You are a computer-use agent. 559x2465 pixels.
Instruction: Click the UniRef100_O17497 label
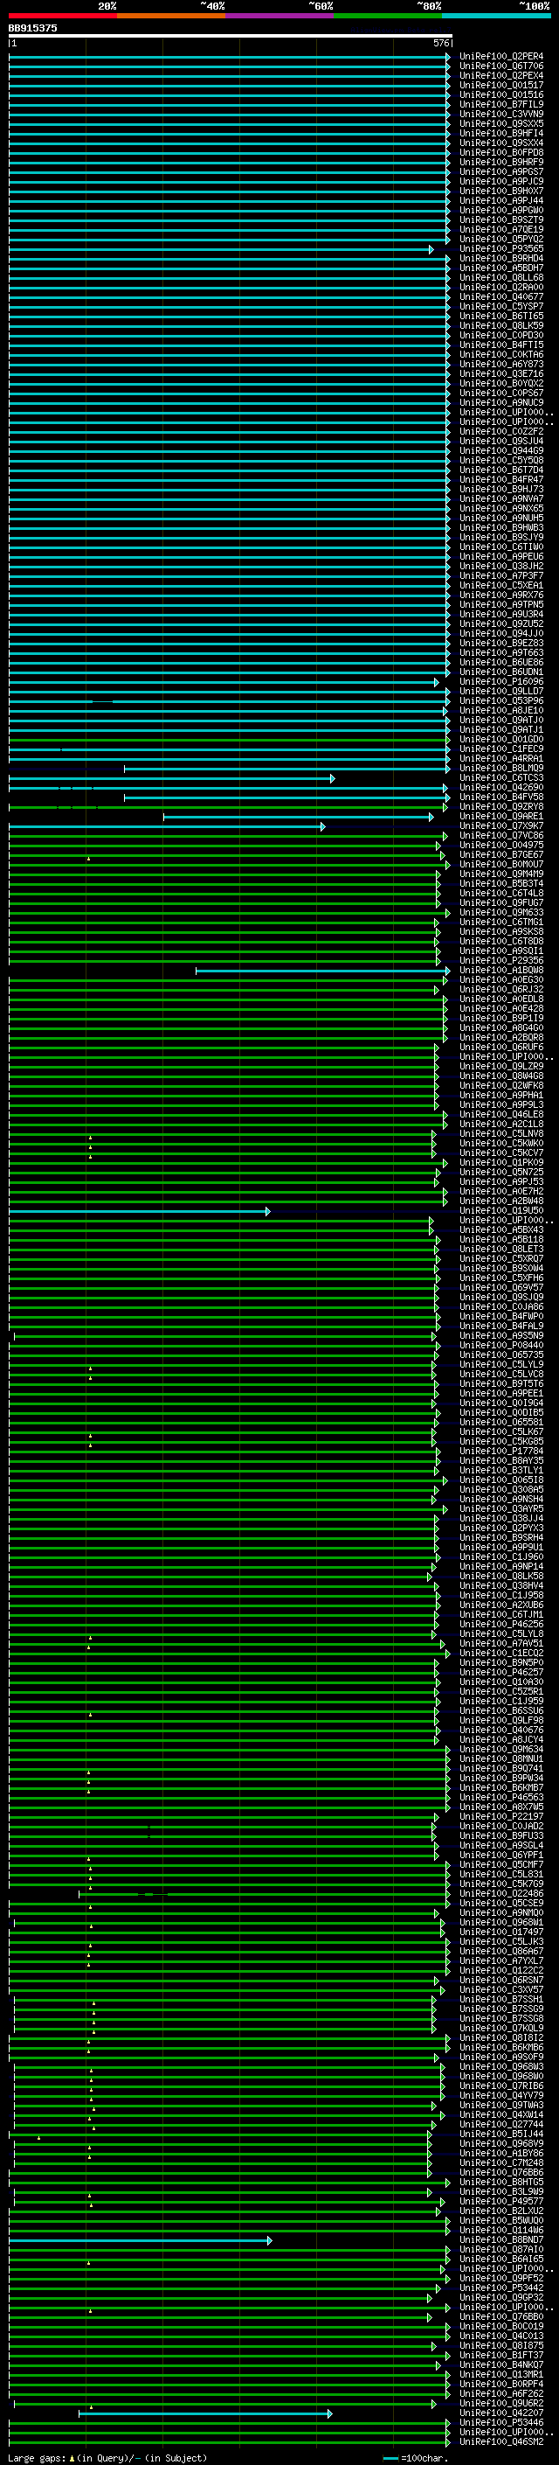tap(501, 1932)
